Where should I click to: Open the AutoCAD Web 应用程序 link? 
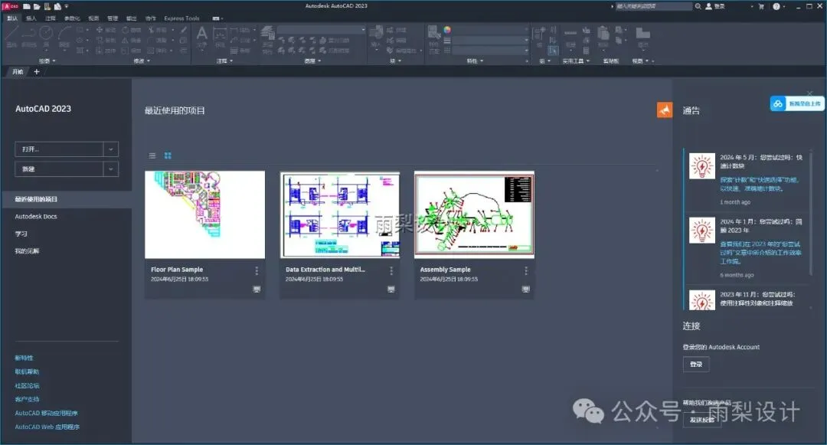[x=47, y=427]
